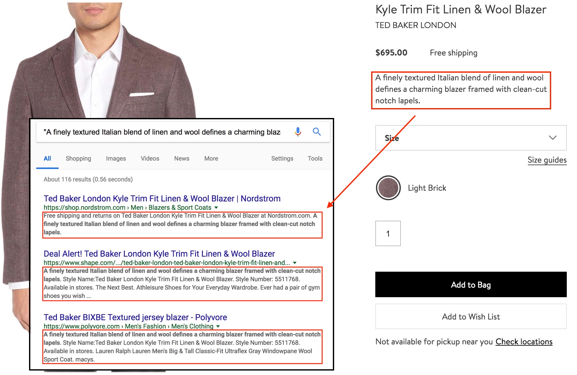Click the product description about Italian linen blend
The image size is (577, 375).
point(461,89)
